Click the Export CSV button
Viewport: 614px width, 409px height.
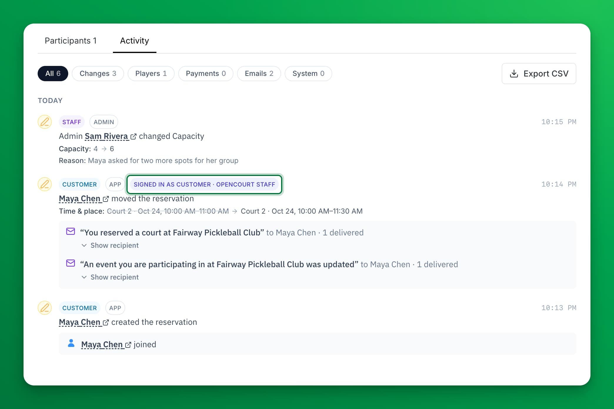tap(539, 74)
